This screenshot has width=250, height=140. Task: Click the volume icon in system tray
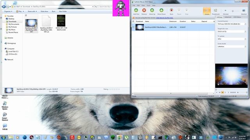(236, 138)
